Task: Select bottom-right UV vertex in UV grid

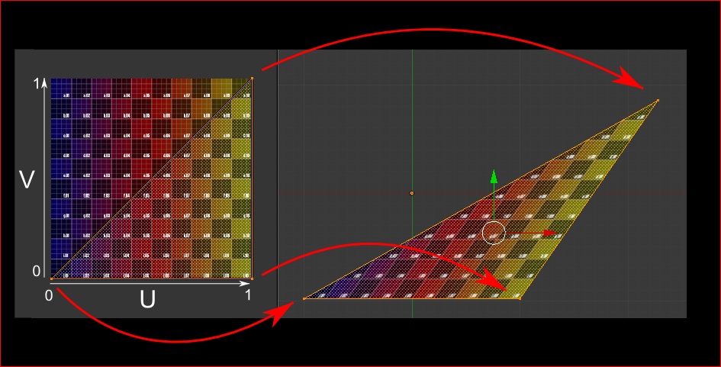Action: (x=252, y=278)
